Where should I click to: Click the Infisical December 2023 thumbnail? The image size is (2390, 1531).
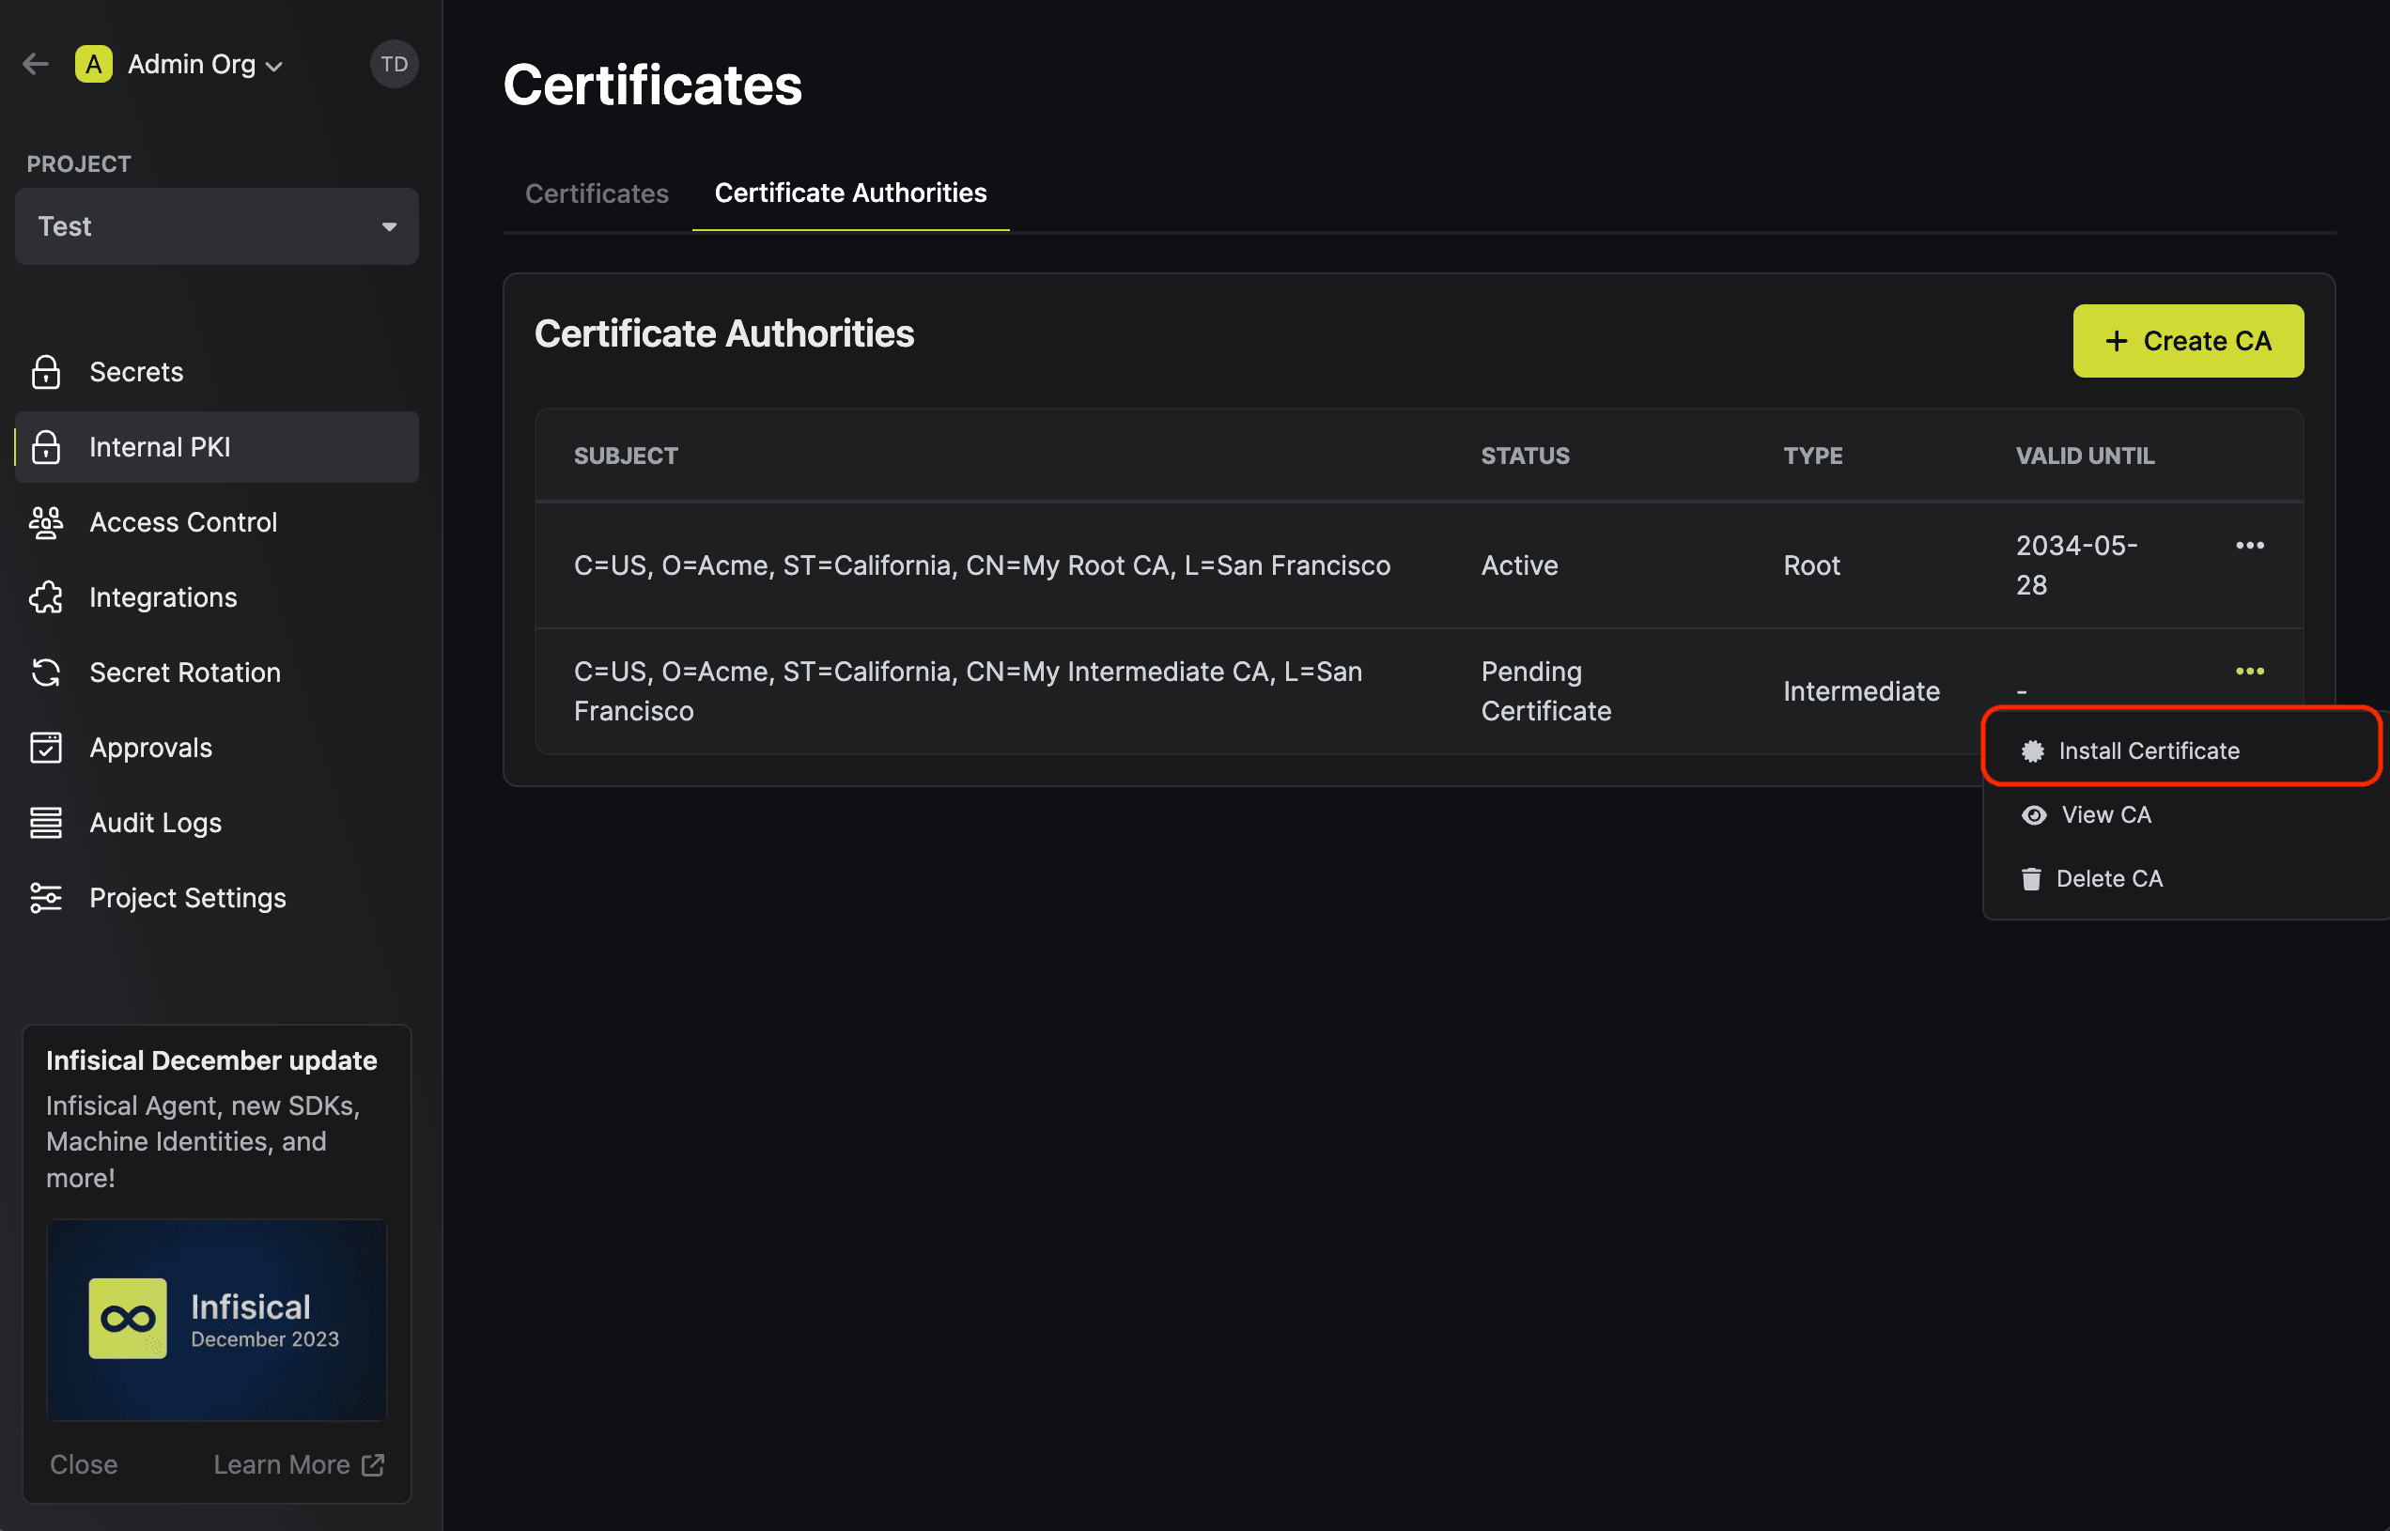[x=217, y=1320]
